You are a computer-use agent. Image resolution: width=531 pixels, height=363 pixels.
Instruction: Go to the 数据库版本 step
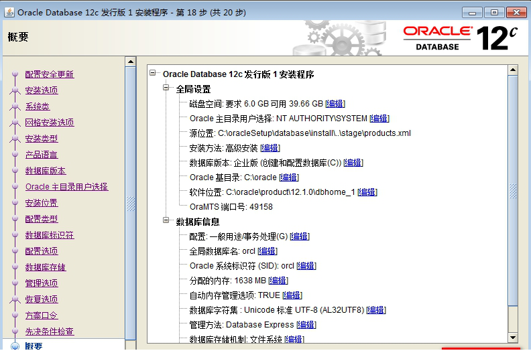tap(46, 171)
